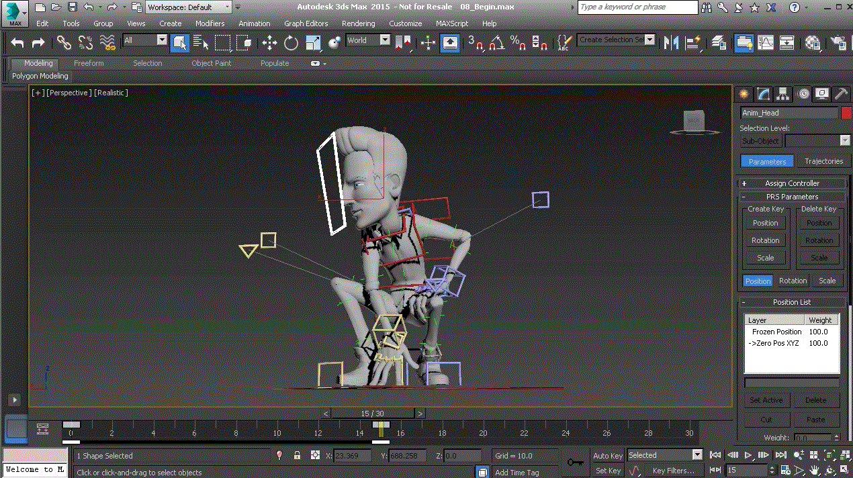This screenshot has height=478, width=853.
Task: Toggle Auto Key animation mode
Action: coord(608,456)
